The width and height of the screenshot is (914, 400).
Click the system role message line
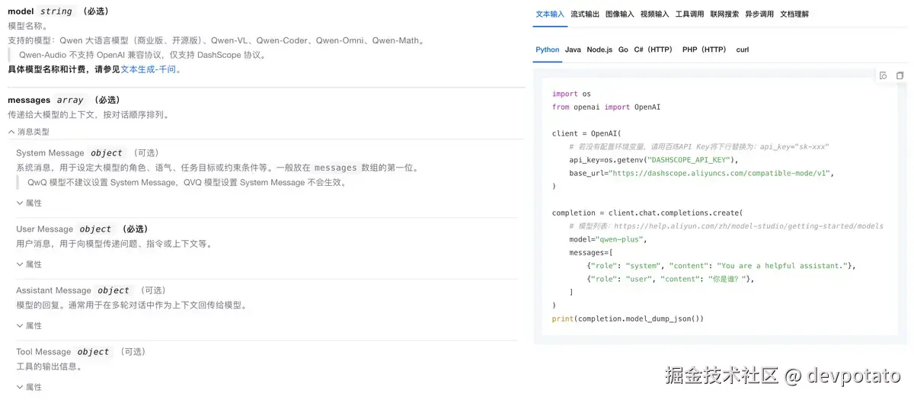point(721,266)
